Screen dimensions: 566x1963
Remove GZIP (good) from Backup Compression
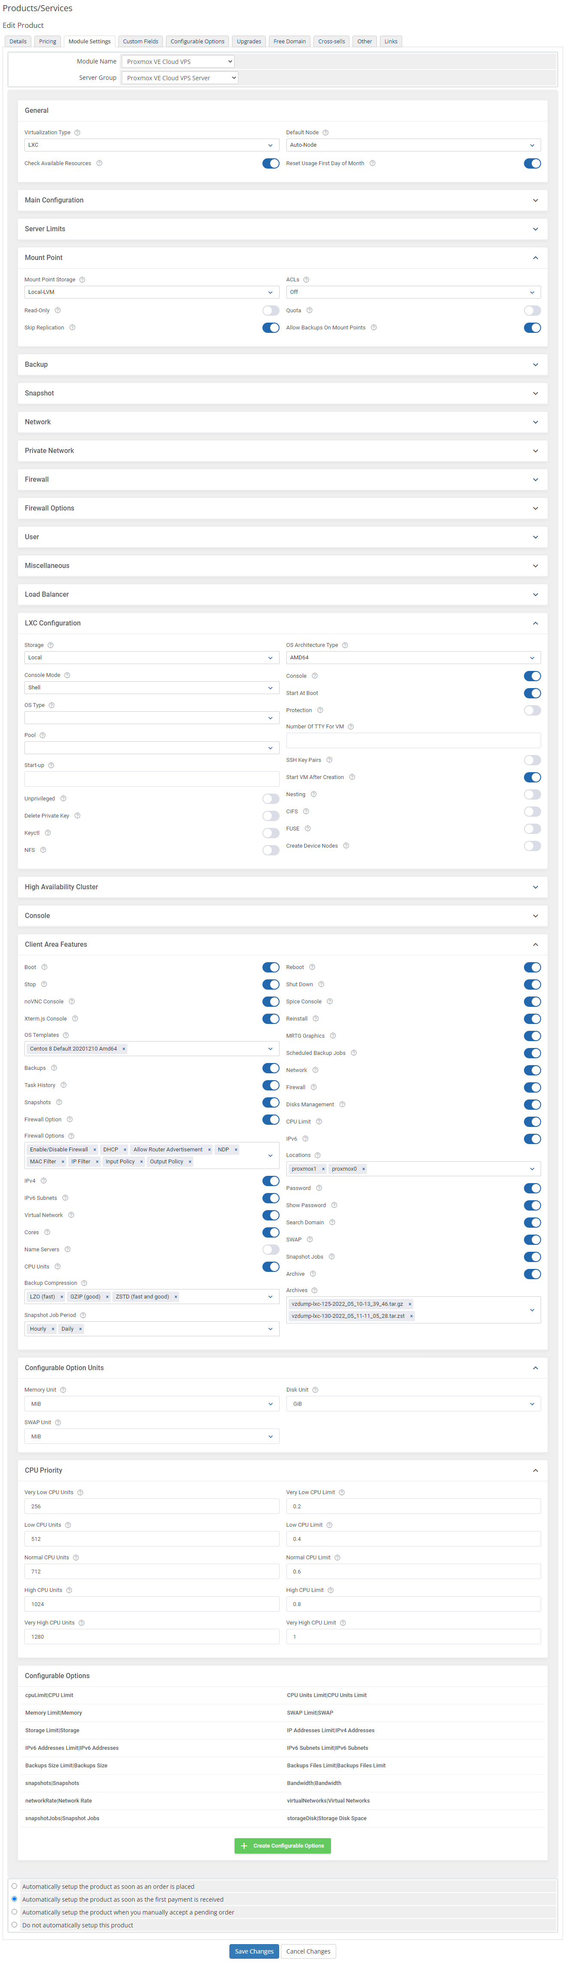tap(107, 1297)
